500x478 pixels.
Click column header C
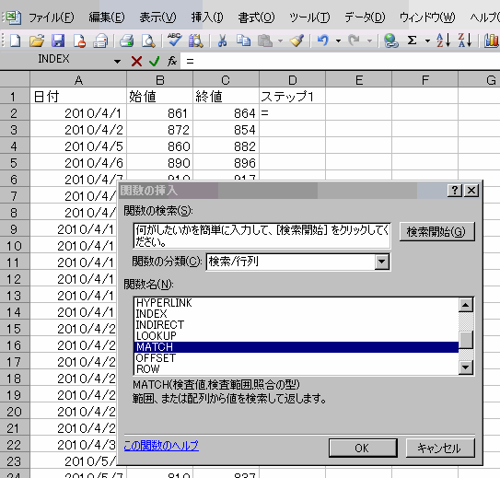point(226,79)
